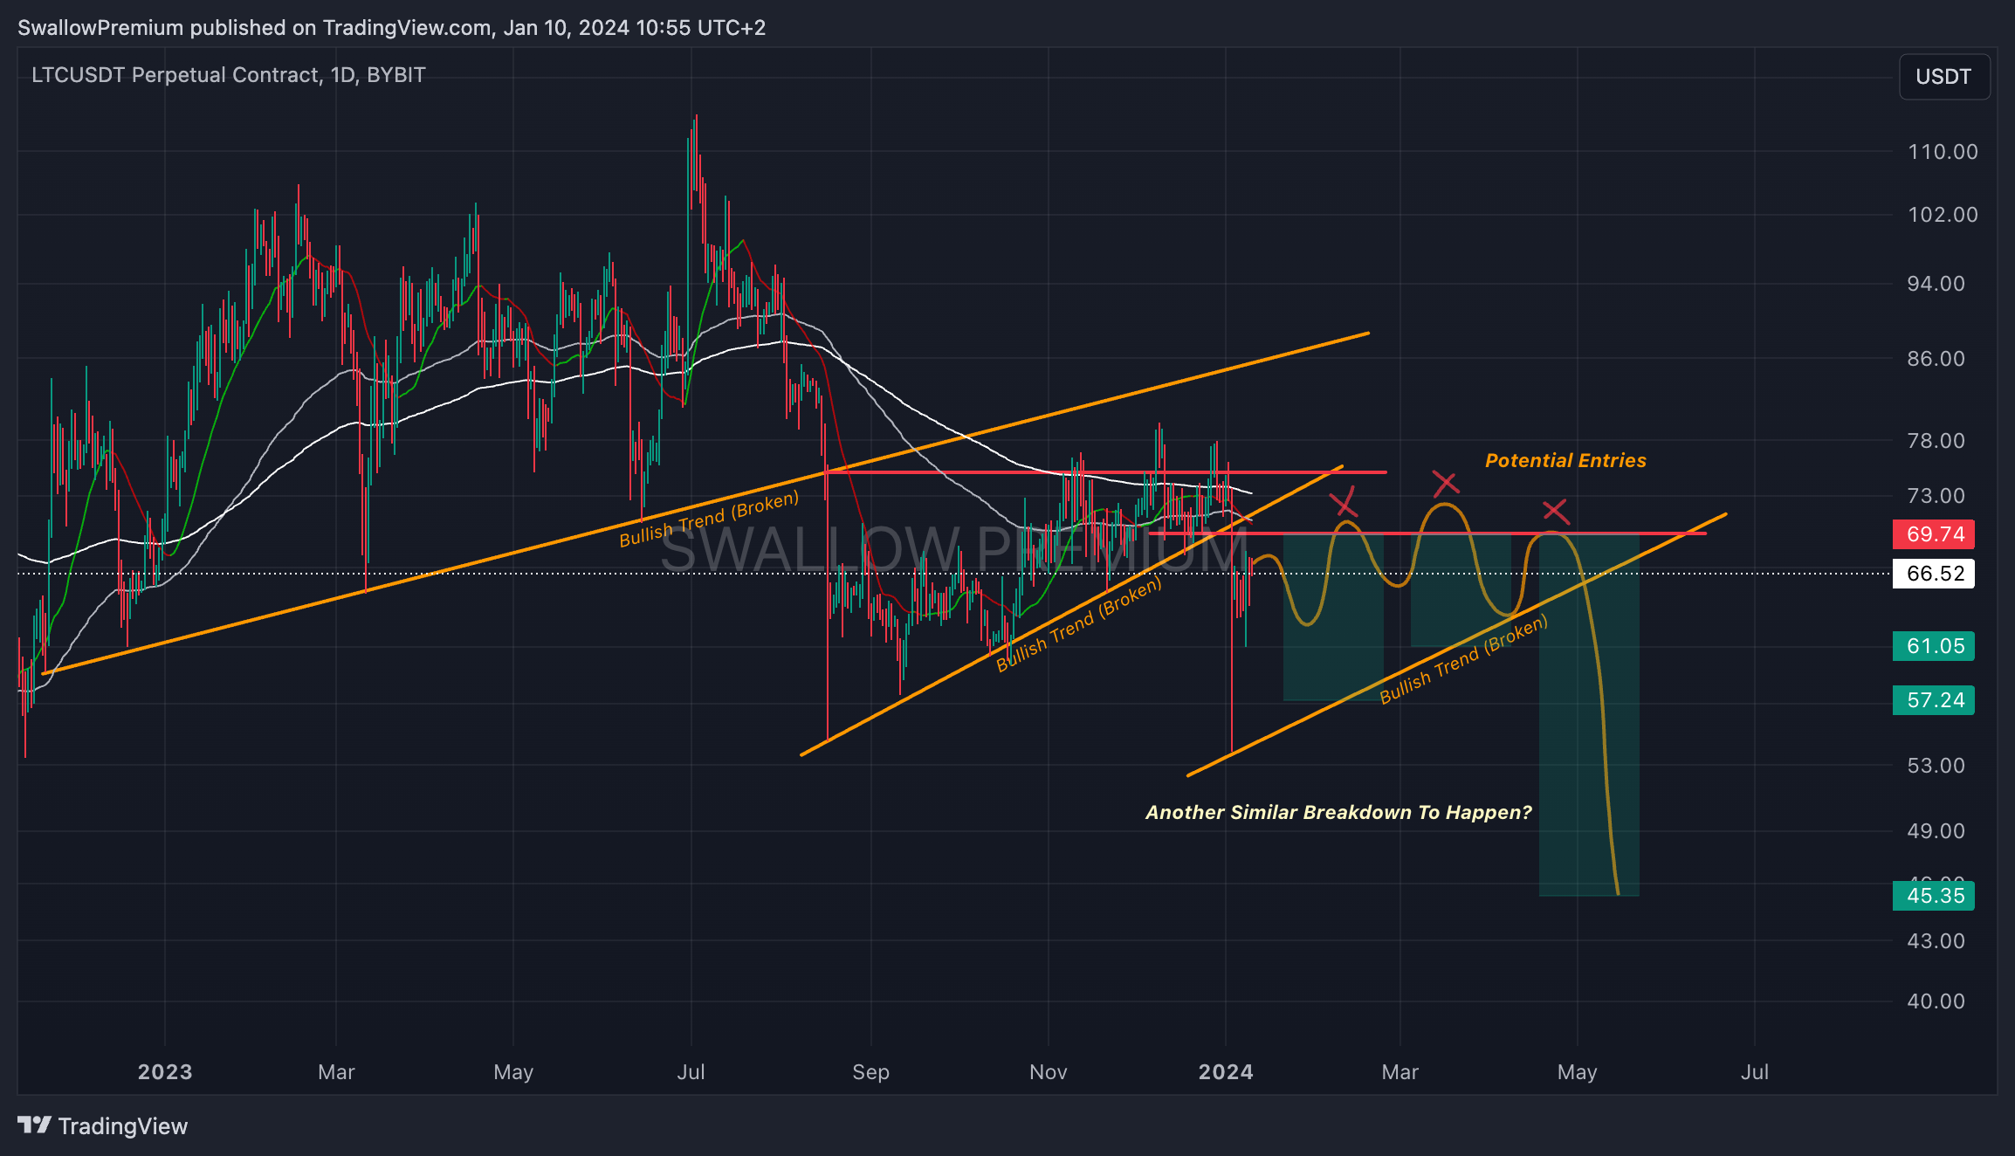Click the Potential Entries annotation

1565,461
